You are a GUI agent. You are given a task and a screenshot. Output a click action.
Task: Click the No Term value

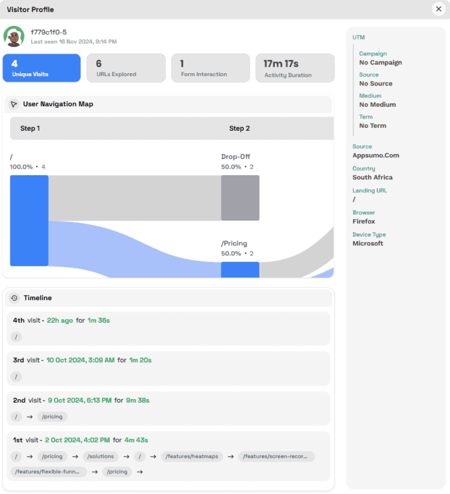click(373, 126)
